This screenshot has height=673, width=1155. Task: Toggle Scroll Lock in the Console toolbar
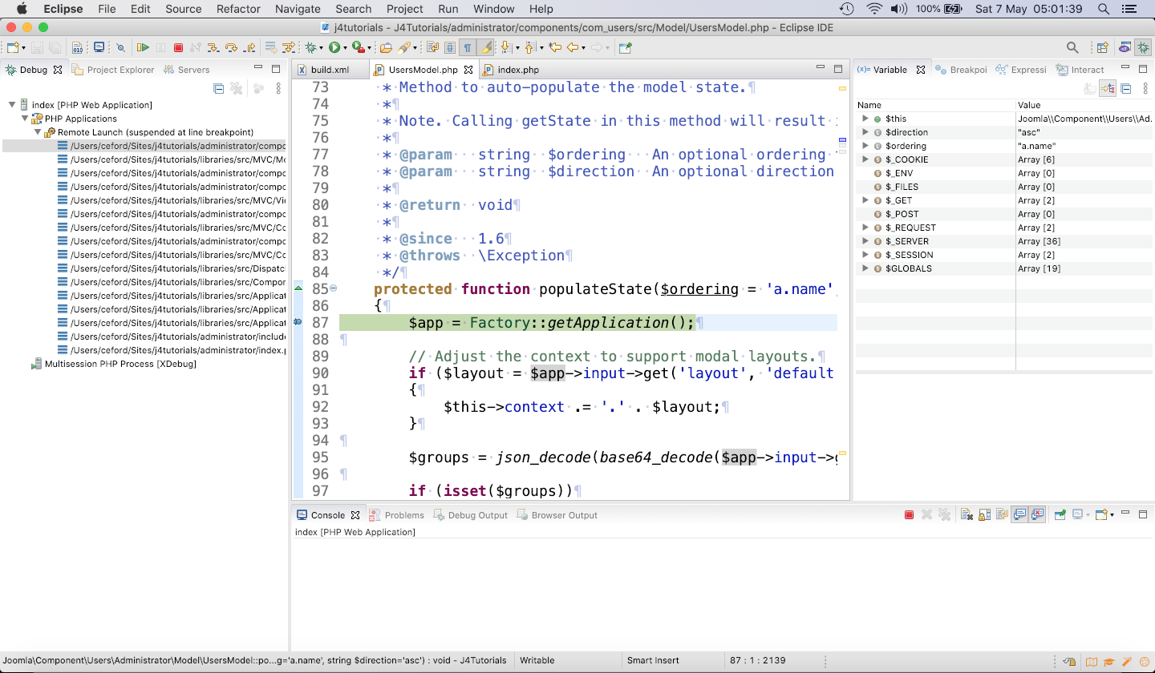(985, 514)
